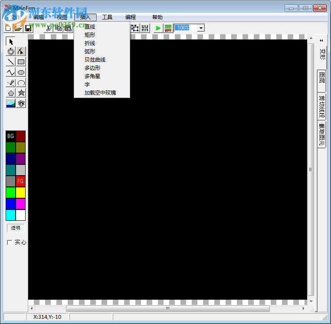The image size is (331, 324).
Task: Open the 编程 menu
Action: click(131, 17)
